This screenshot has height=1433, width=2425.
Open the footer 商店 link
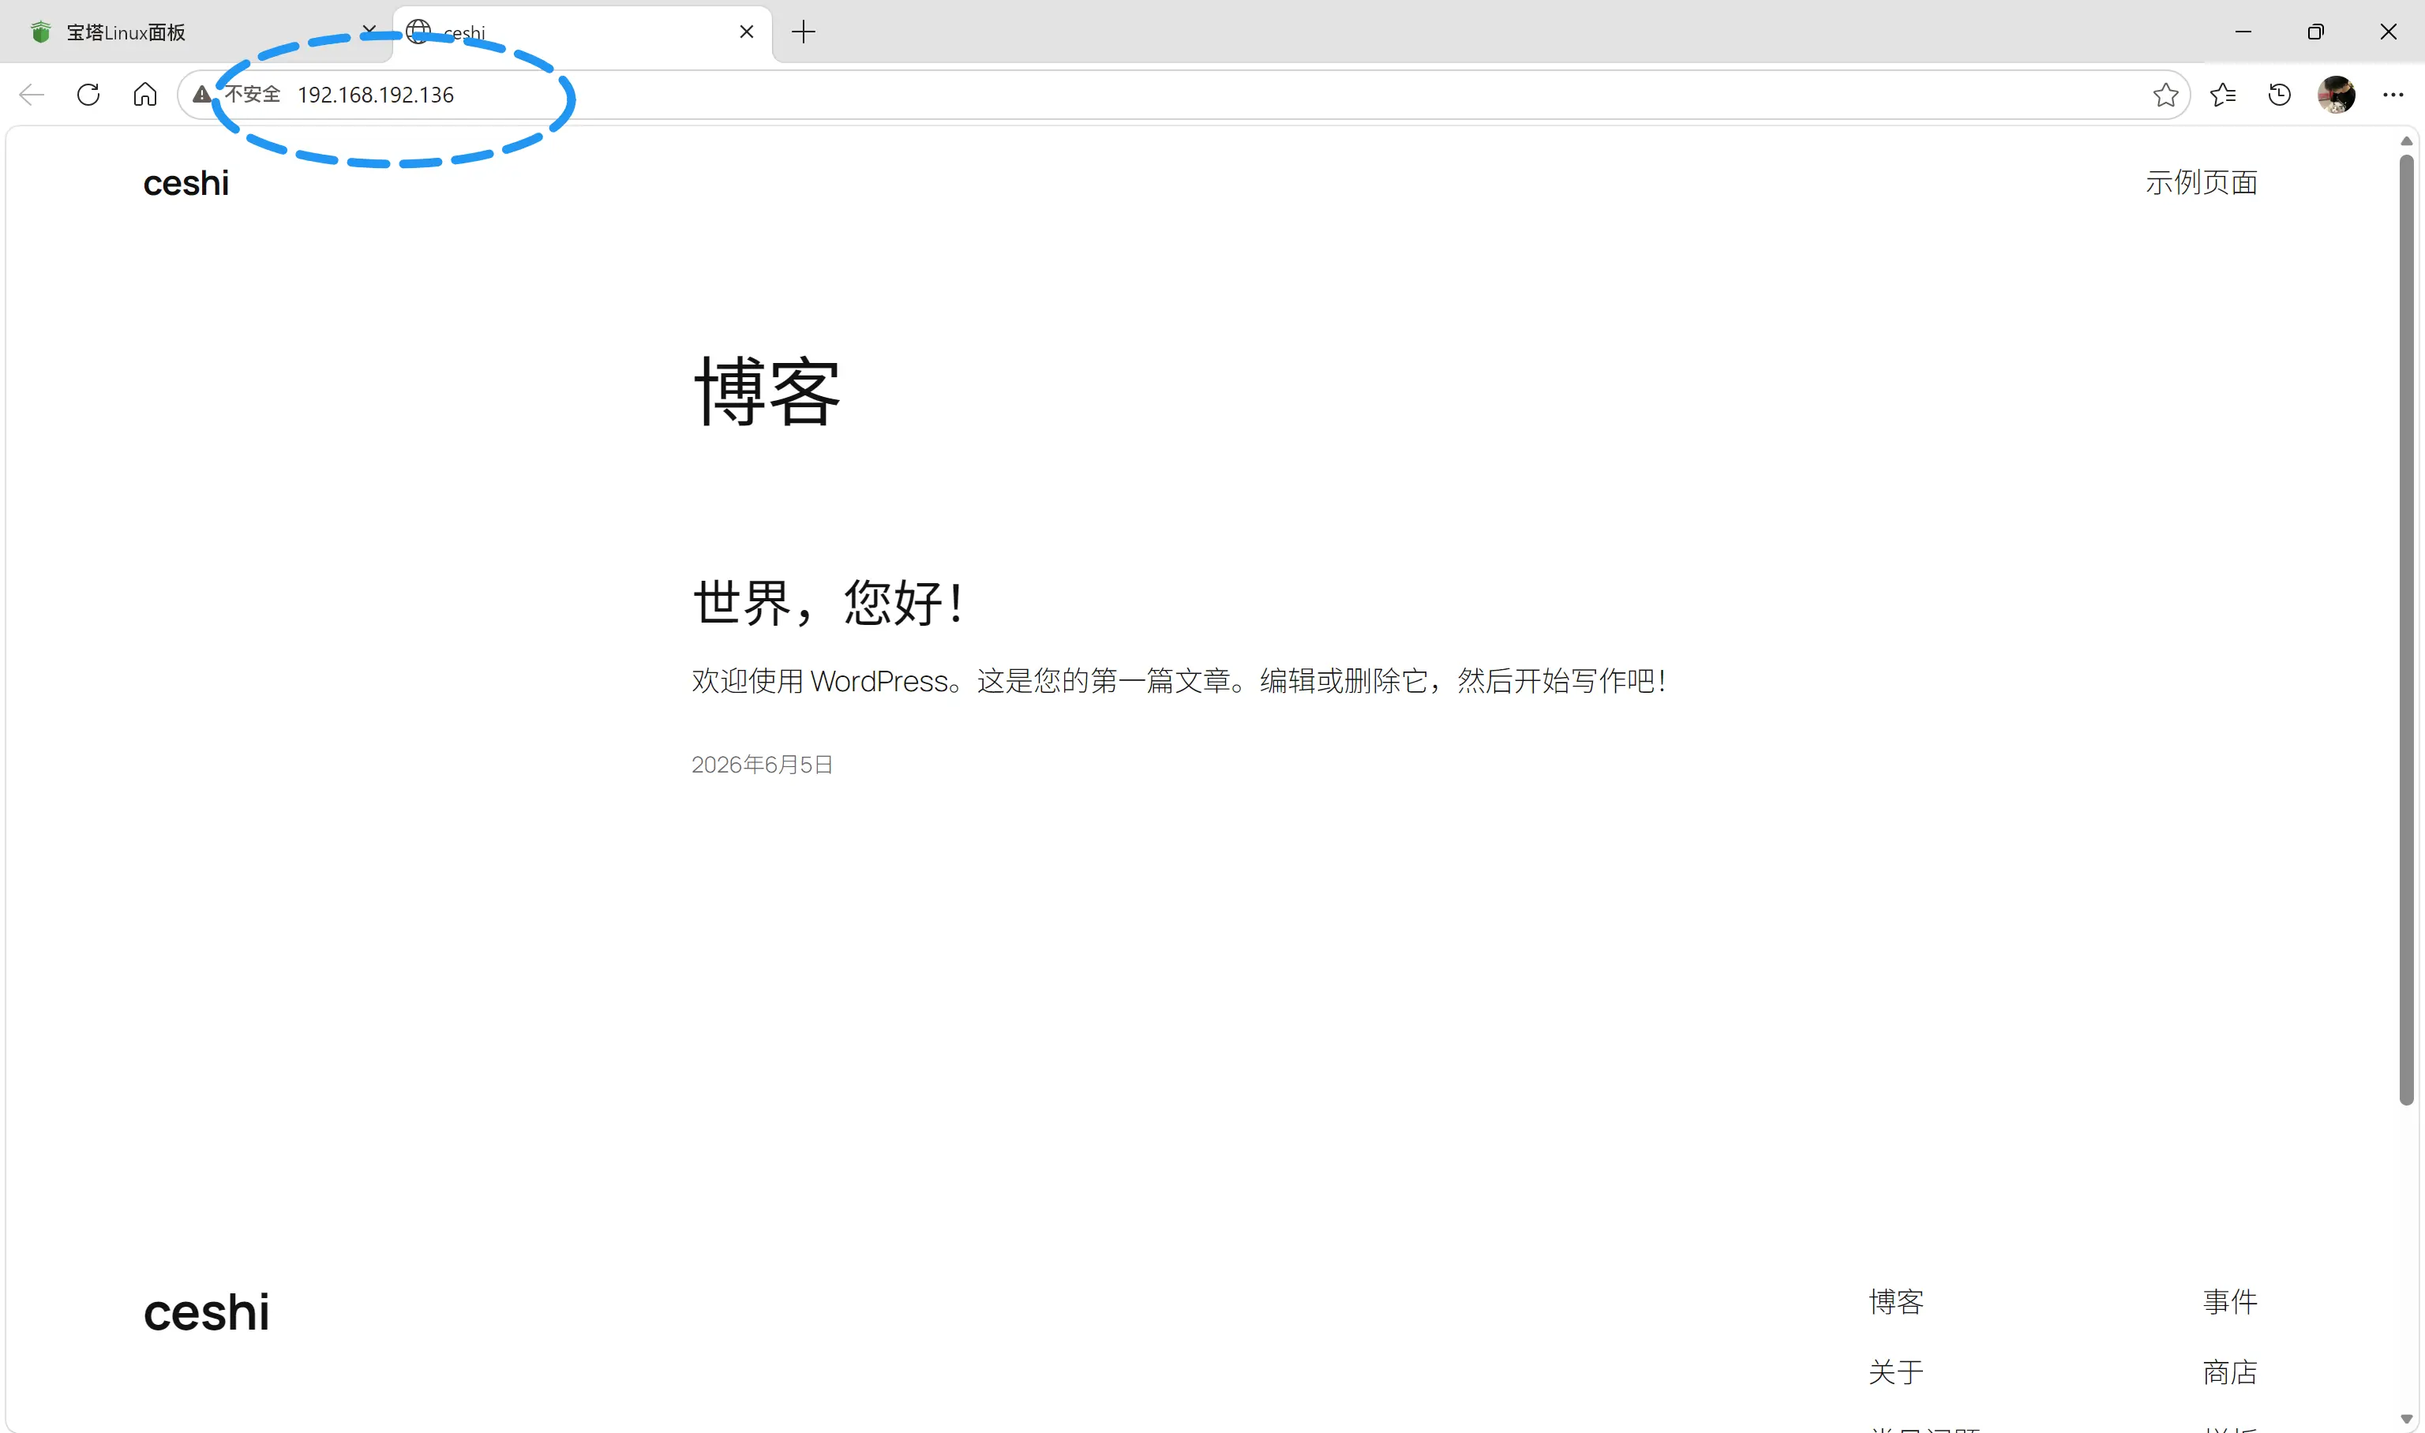(2230, 1372)
